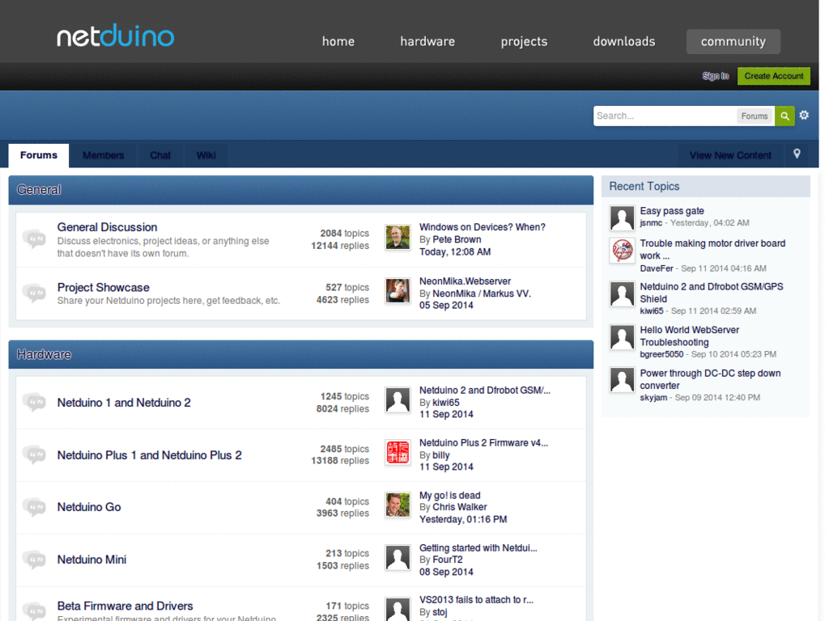Open 'Netduino Plus 2 Firmware v4...' topic
The height and width of the screenshot is (621, 829).
(483, 442)
